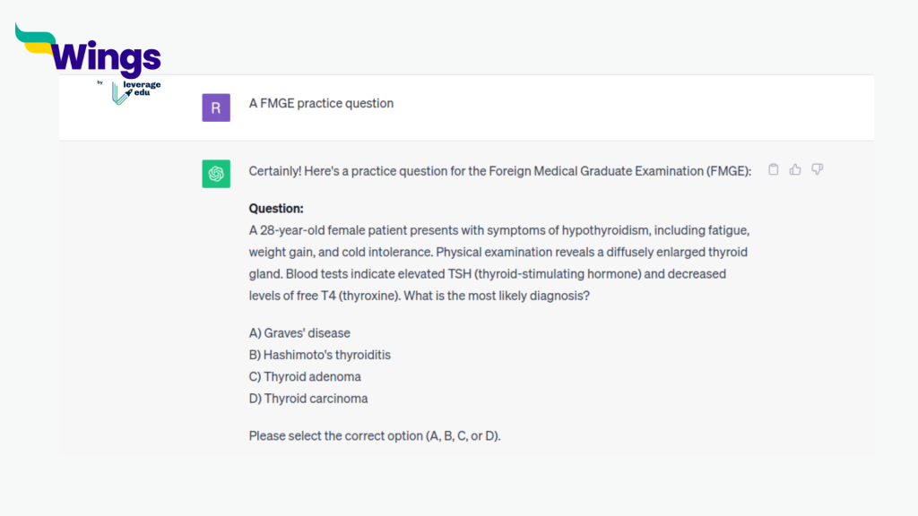Select option A) Graves' disease
This screenshot has height=516, width=918.
(299, 332)
